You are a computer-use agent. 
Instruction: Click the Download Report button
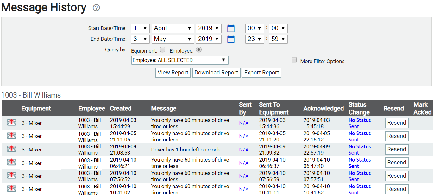tap(216, 73)
